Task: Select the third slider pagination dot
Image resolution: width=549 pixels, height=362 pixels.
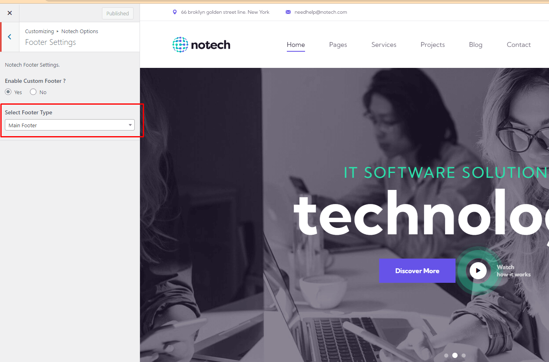Action: click(x=464, y=356)
